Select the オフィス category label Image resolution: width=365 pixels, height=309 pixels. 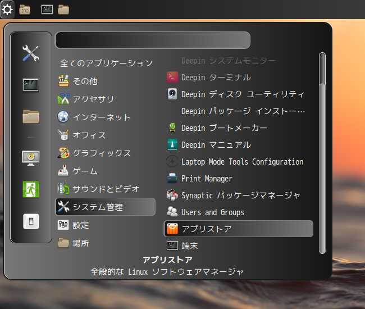coord(89,135)
